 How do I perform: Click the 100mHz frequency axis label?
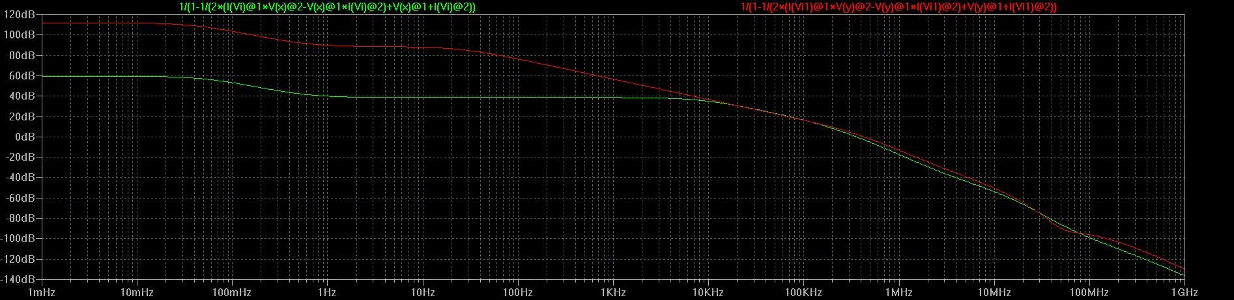pyautogui.click(x=232, y=293)
